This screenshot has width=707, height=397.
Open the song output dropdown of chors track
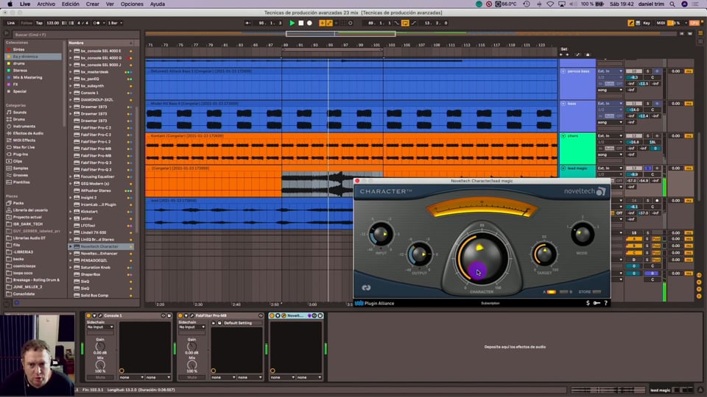coord(610,155)
